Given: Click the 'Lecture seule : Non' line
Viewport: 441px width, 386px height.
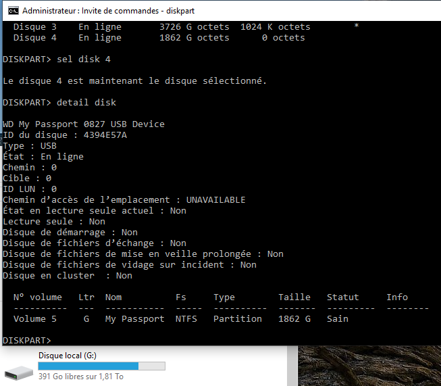Looking at the screenshot, I should (54, 222).
